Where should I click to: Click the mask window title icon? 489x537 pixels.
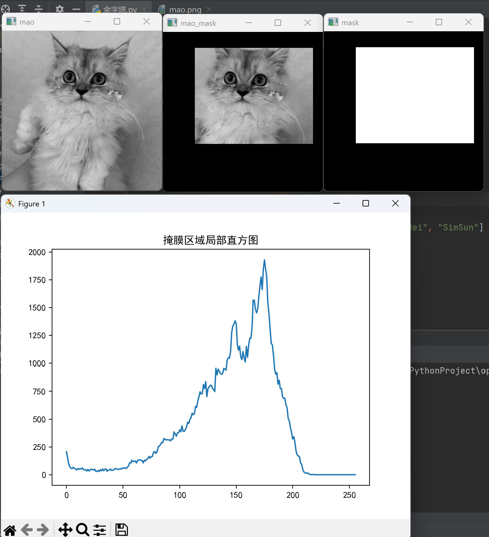333,22
